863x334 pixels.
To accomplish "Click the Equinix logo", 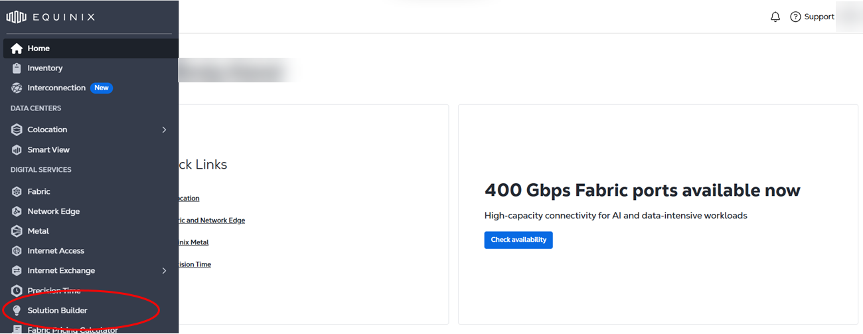I will pyautogui.click(x=51, y=17).
